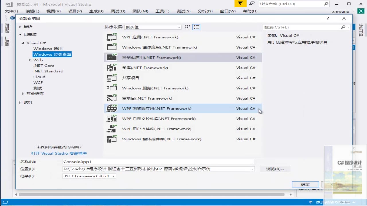Select the Windows 窗体应用 template icon
367x206 pixels.
click(112, 47)
